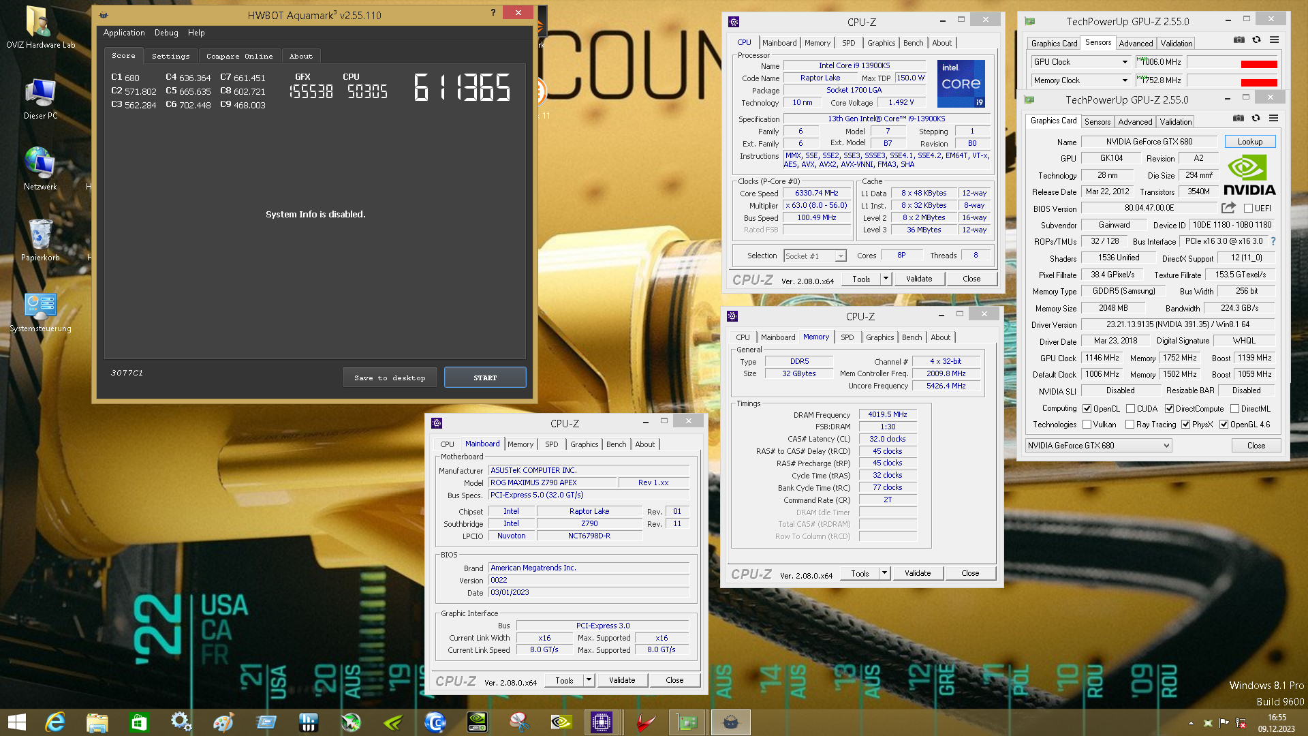Click the NVIDIA logo in GPU-Z
The height and width of the screenshot is (736, 1308).
[1249, 175]
